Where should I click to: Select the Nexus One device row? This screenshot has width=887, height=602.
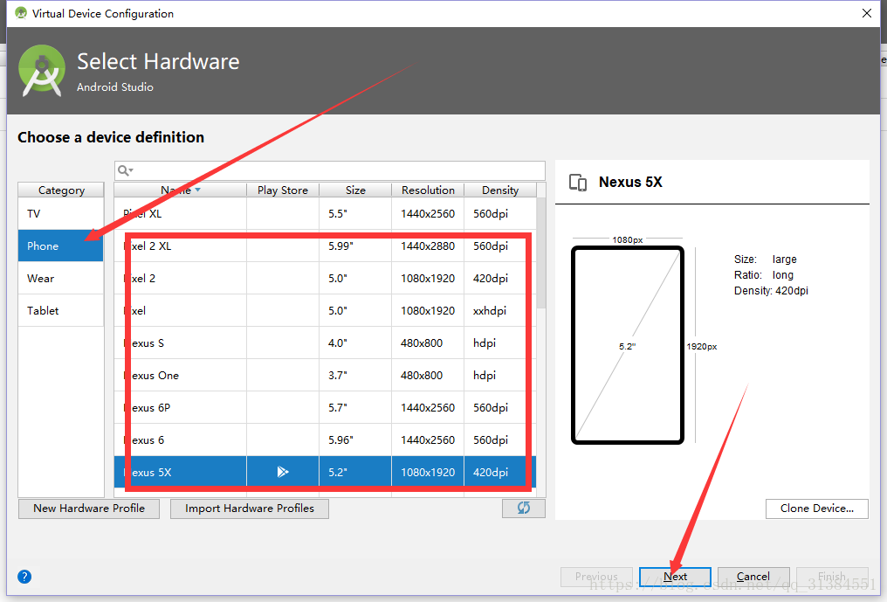click(326, 375)
